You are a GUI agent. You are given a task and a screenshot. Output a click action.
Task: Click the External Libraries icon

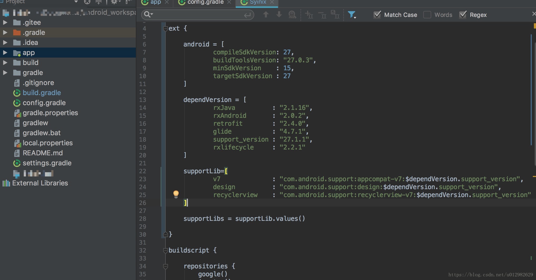[x=6, y=183]
